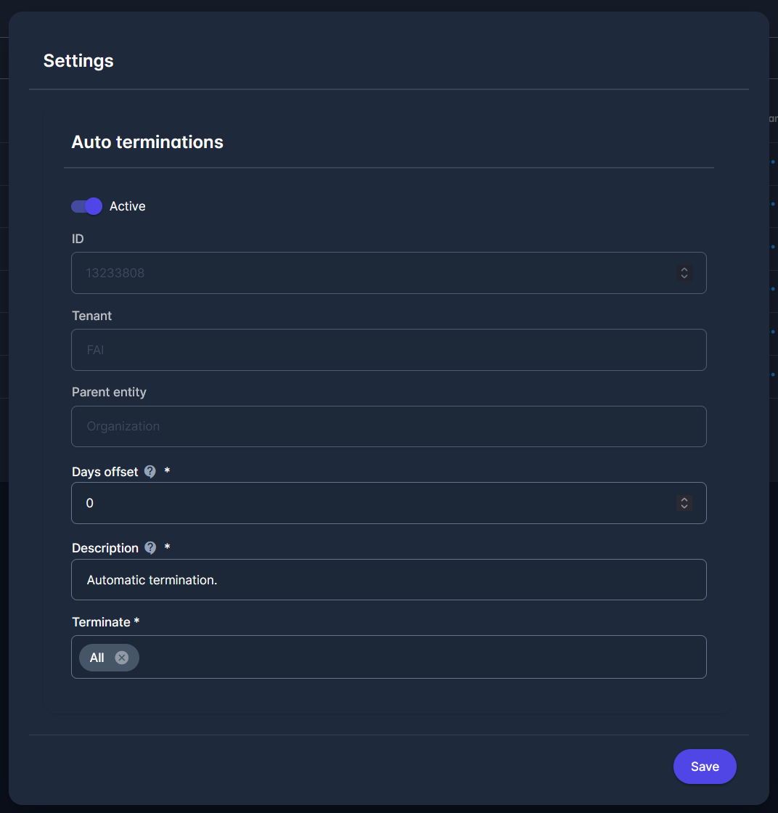Click the Tenant field showing FAI

point(388,350)
